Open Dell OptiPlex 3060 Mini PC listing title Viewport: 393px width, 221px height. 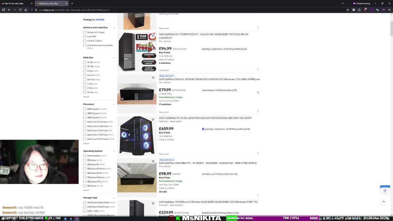[x=208, y=163]
